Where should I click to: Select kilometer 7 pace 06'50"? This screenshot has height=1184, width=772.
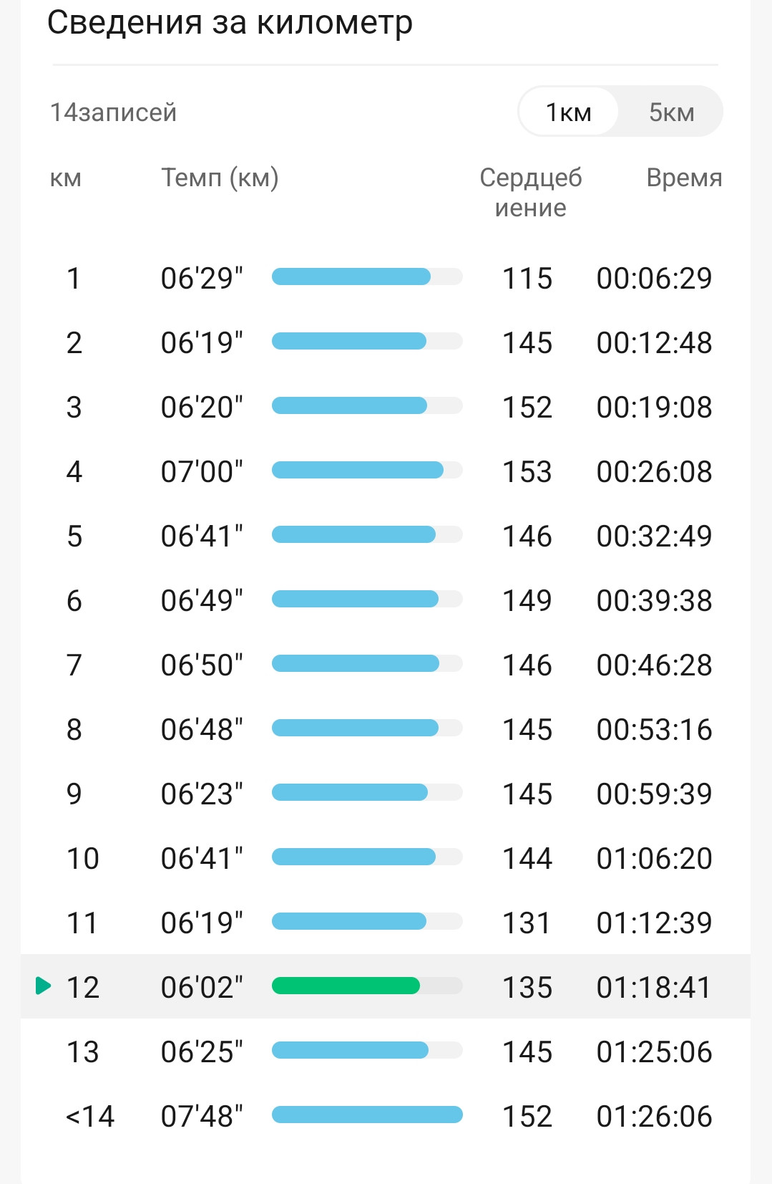[202, 665]
